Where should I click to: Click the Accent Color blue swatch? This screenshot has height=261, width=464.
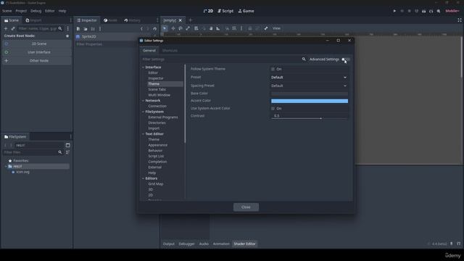pyautogui.click(x=310, y=101)
